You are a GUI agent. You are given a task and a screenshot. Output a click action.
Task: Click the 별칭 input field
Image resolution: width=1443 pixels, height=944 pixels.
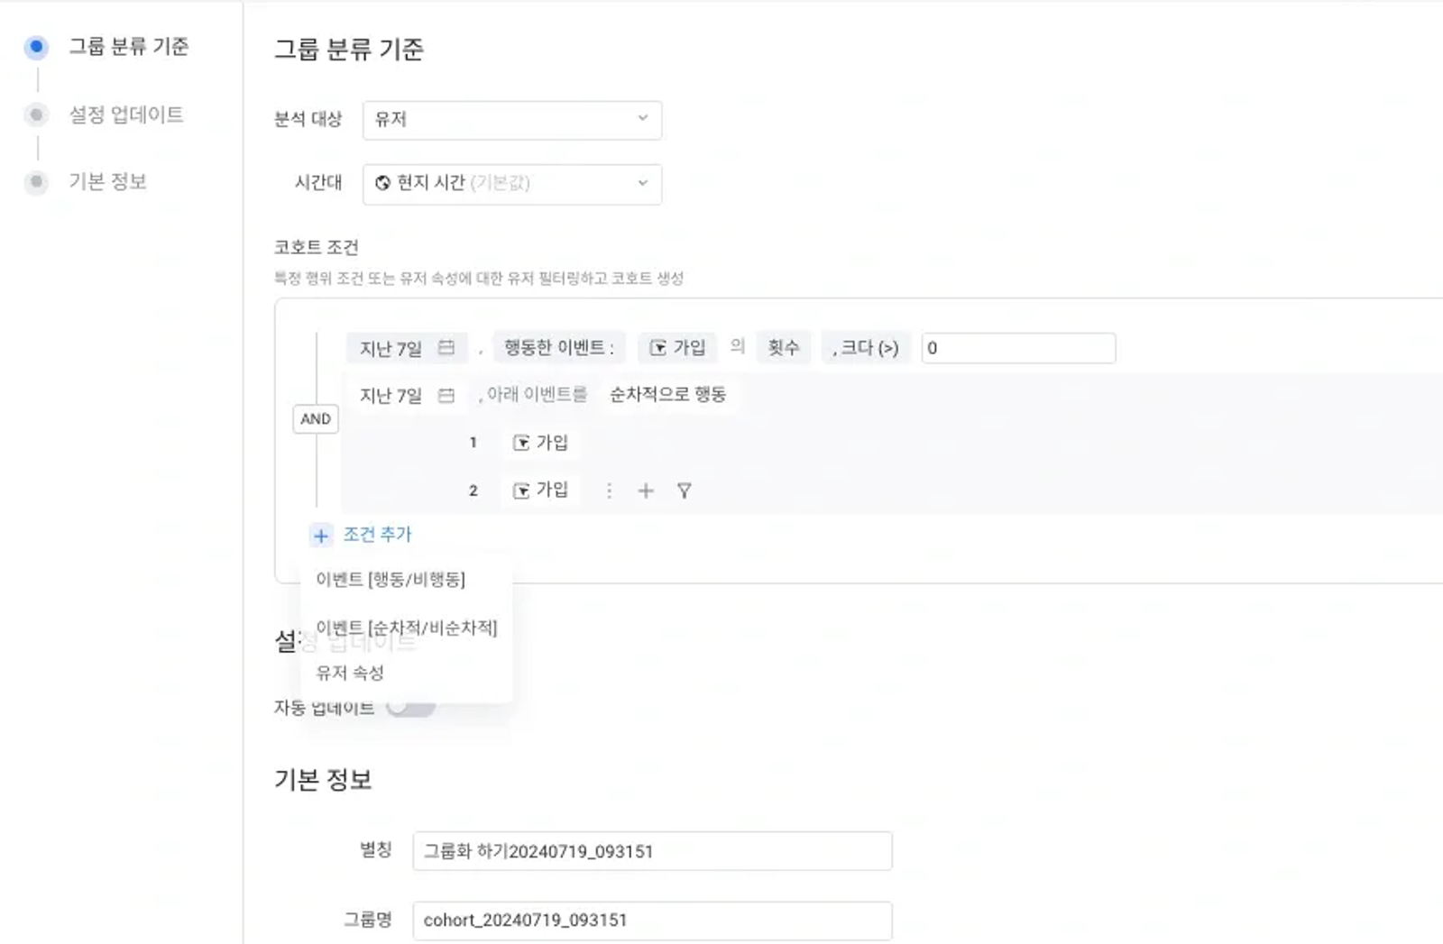tap(652, 851)
